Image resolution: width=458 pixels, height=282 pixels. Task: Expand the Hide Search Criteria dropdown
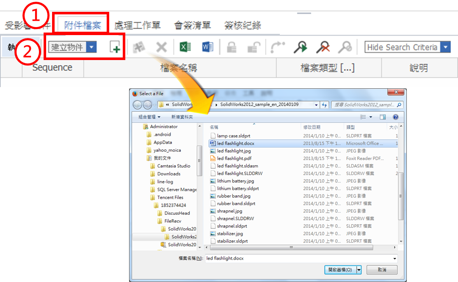[x=445, y=47]
